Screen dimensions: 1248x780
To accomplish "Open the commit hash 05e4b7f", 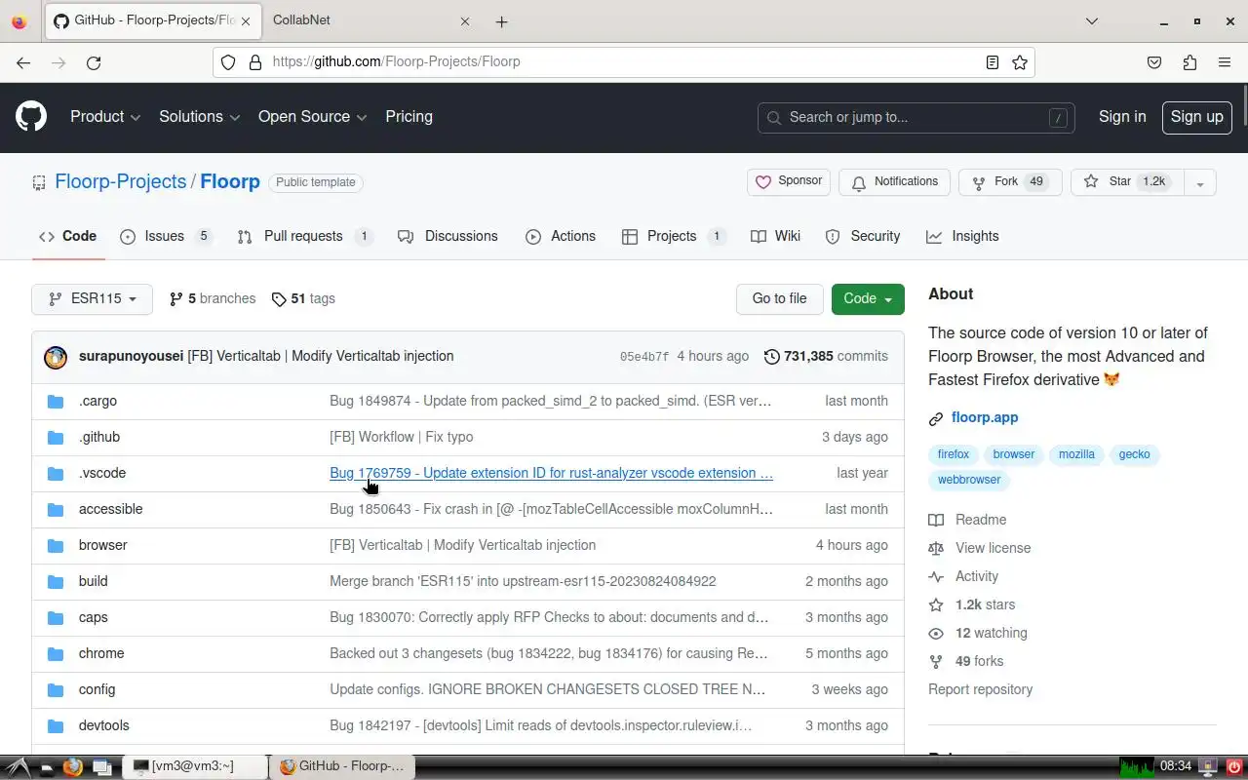I will 644,357.
